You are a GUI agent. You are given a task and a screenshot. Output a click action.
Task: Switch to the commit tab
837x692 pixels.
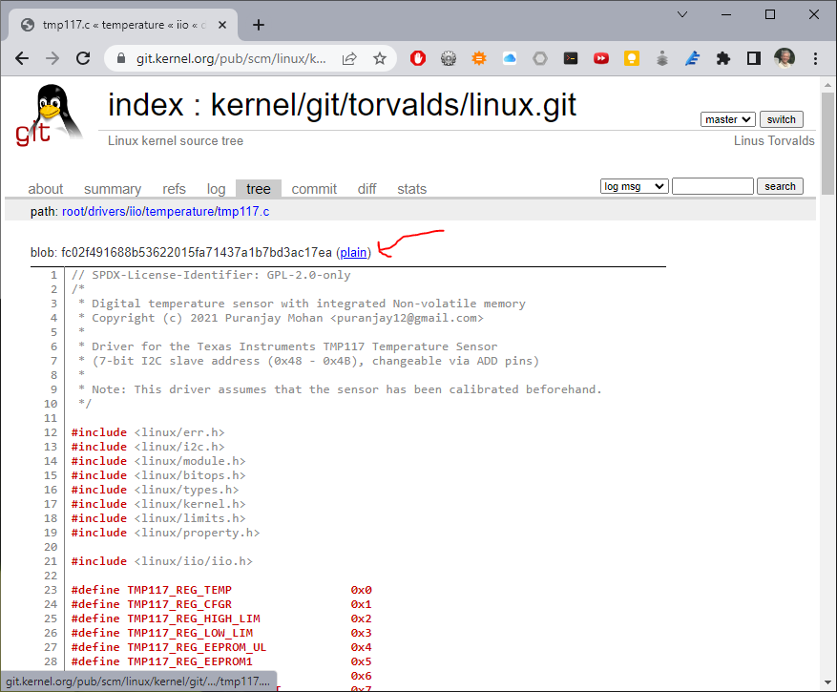(314, 188)
